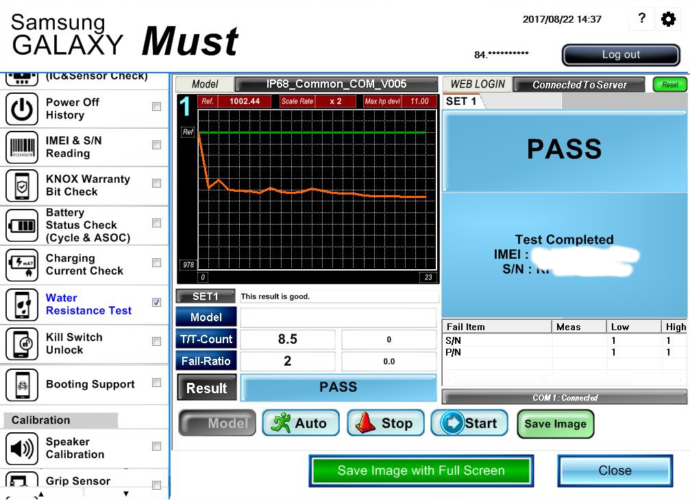Image resolution: width=690 pixels, height=500 pixels.
Task: Click the WEB LOGIN label
Action: pos(478,84)
